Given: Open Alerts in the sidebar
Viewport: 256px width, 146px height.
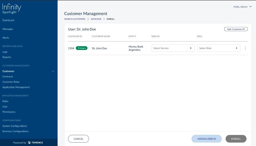Looking at the screenshot, I should pos(6,38).
